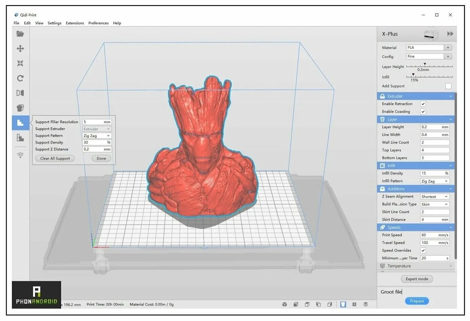
Task: Toggle the Enable Coasting checkbox
Action: [423, 111]
